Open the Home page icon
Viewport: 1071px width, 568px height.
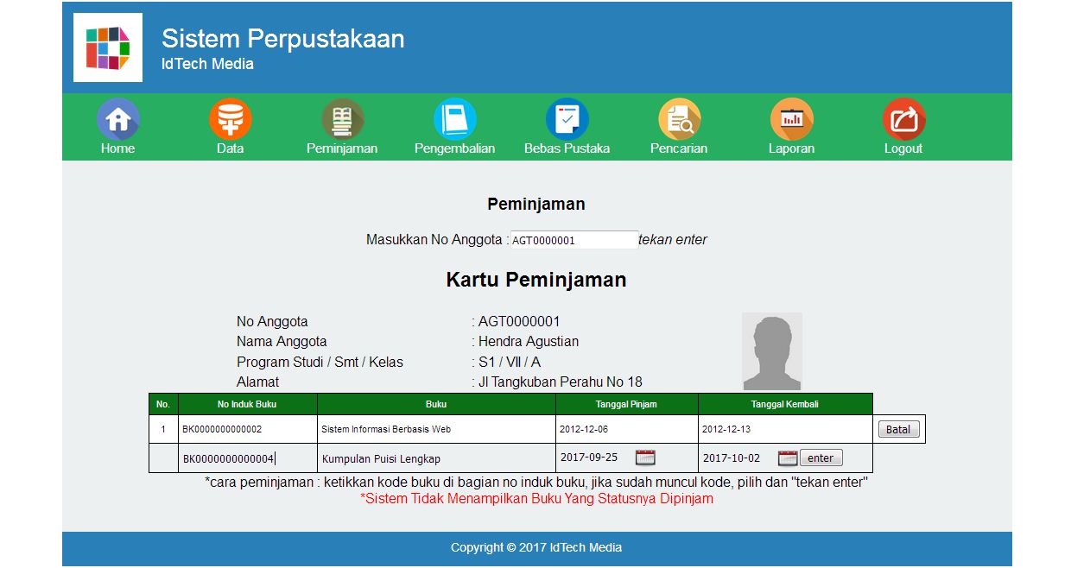(x=117, y=119)
